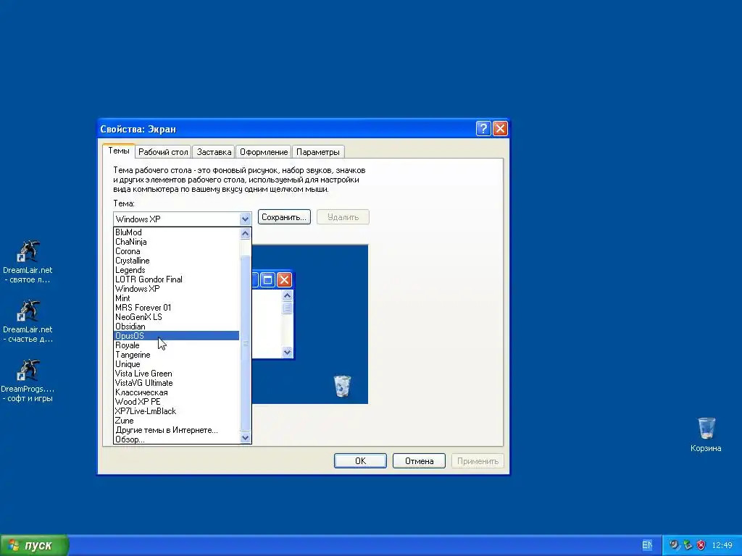742x556 pixels.
Task: Choose Zune theme from list
Action: (x=177, y=421)
